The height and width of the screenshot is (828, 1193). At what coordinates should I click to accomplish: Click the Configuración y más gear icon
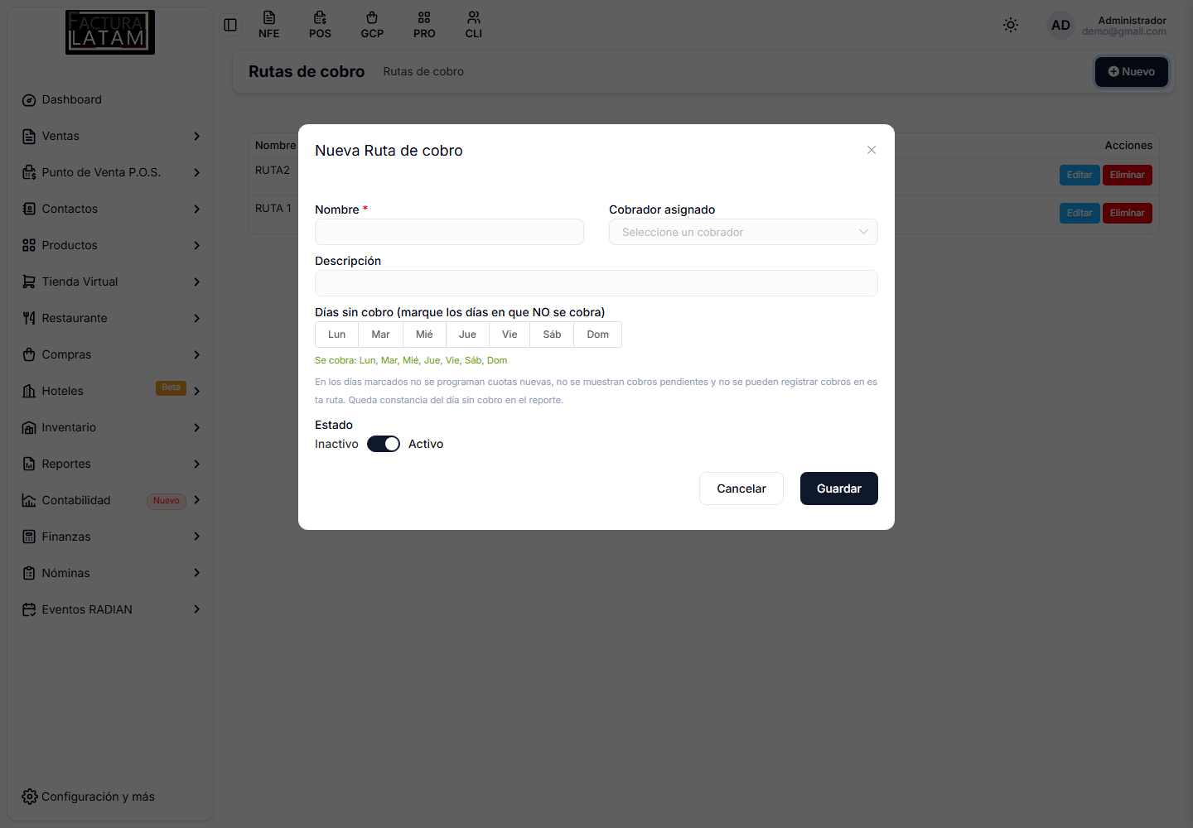point(30,797)
